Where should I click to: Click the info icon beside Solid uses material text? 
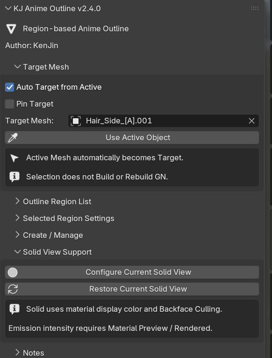tap(14, 309)
